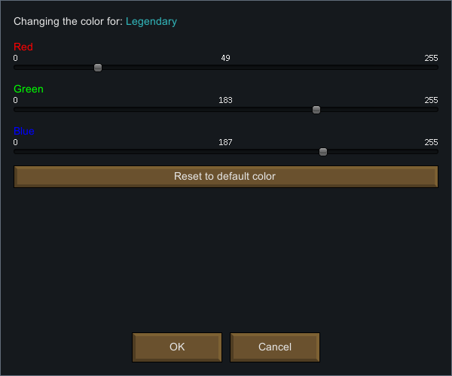Set Blue slider to maximum at the track's far end
Image resolution: width=452 pixels, height=376 pixels.
(437, 152)
